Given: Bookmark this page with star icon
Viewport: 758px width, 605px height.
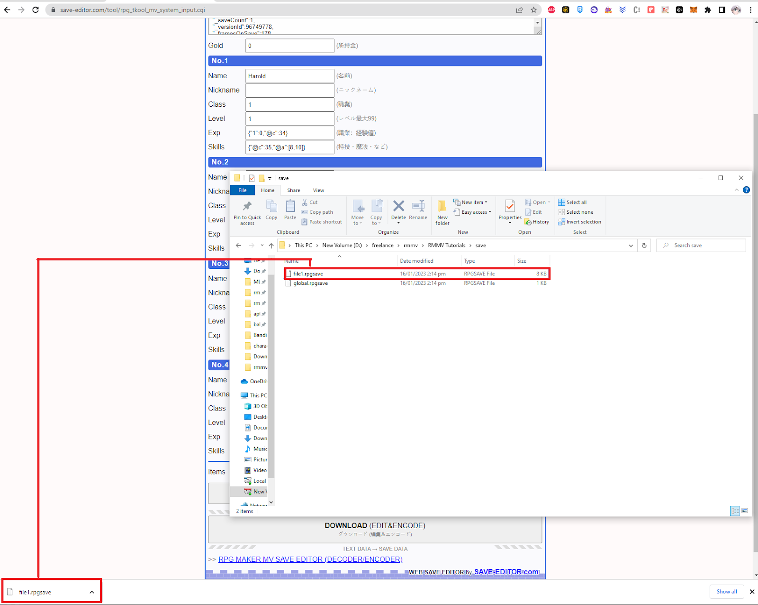Looking at the screenshot, I should [534, 9].
